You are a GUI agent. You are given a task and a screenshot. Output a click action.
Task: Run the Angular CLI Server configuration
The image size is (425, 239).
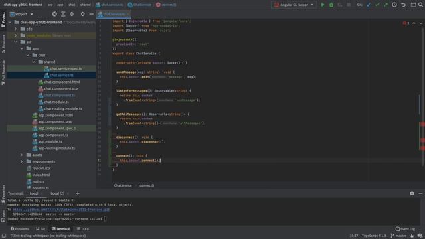(x=323, y=5)
